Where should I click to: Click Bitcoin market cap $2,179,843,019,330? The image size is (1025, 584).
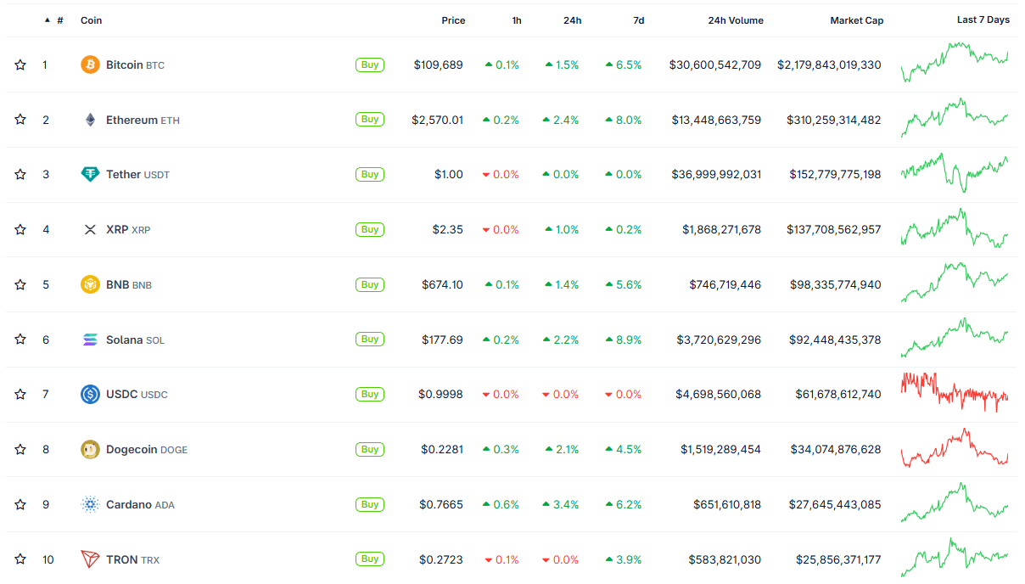[829, 65]
